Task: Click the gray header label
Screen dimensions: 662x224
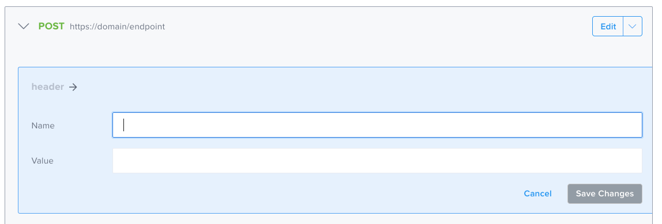Action: 48,87
